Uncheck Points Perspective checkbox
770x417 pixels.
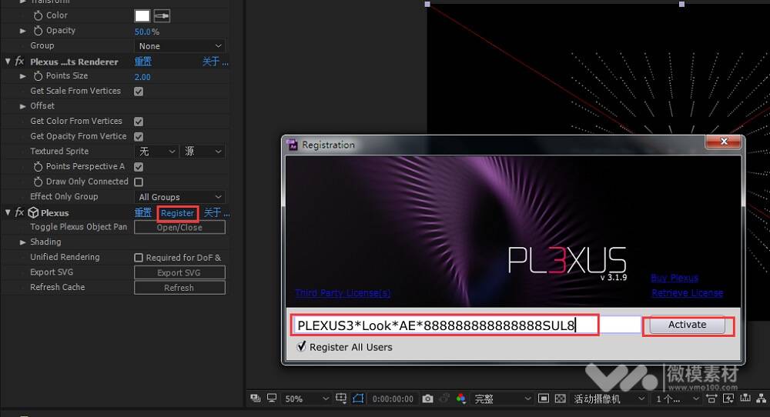pos(139,167)
